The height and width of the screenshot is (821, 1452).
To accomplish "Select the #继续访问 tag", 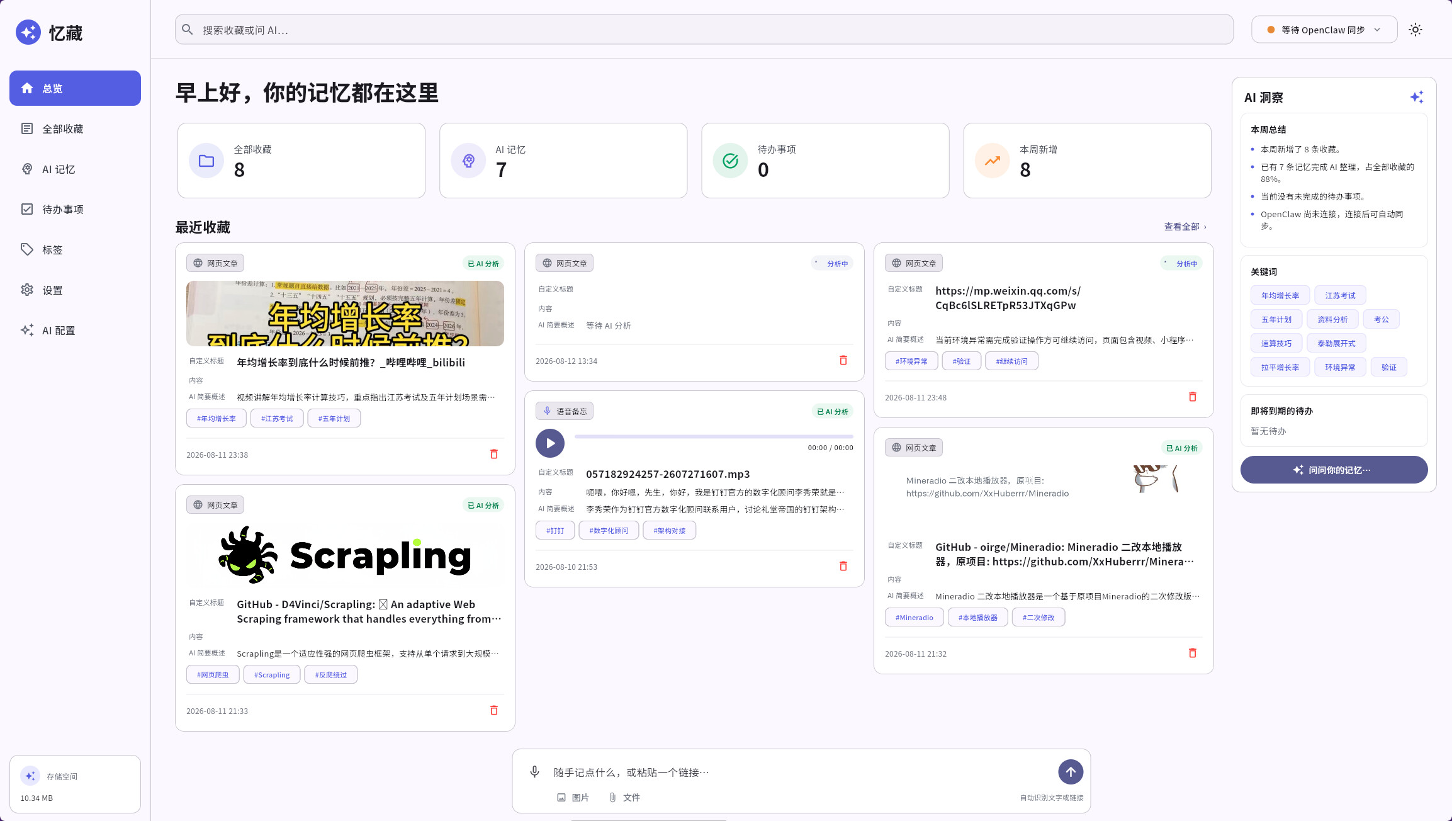I will (1011, 361).
